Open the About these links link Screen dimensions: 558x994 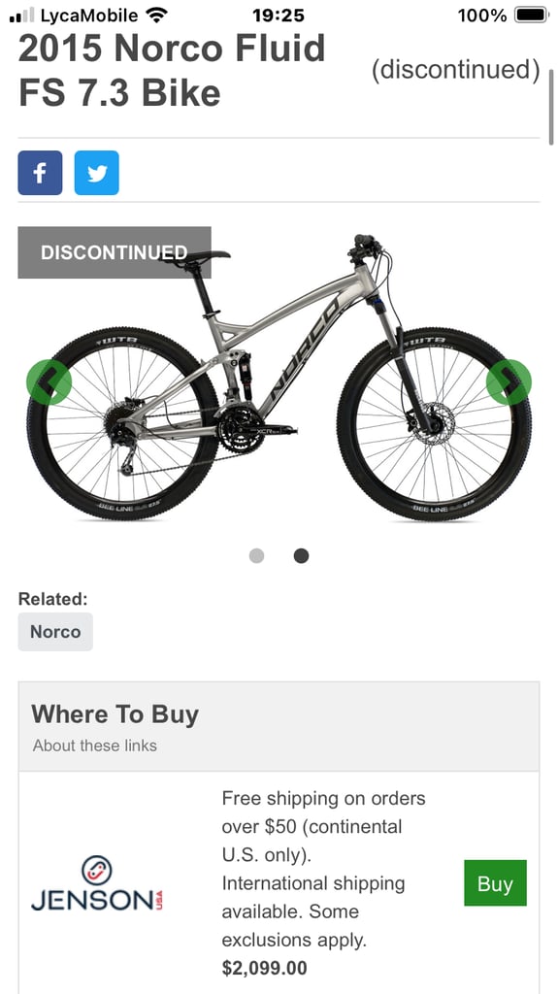click(x=94, y=745)
